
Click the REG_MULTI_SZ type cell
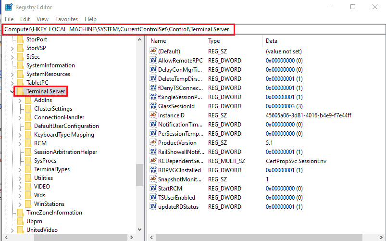[226, 161]
